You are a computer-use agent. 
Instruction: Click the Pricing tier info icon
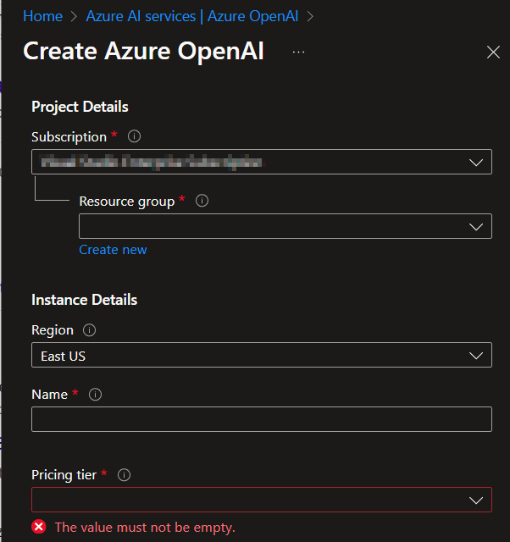coord(125,475)
